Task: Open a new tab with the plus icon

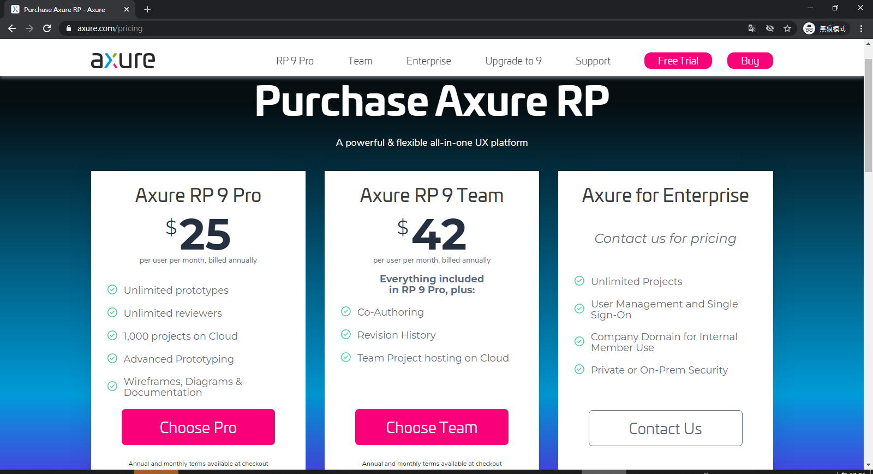Action: [147, 9]
